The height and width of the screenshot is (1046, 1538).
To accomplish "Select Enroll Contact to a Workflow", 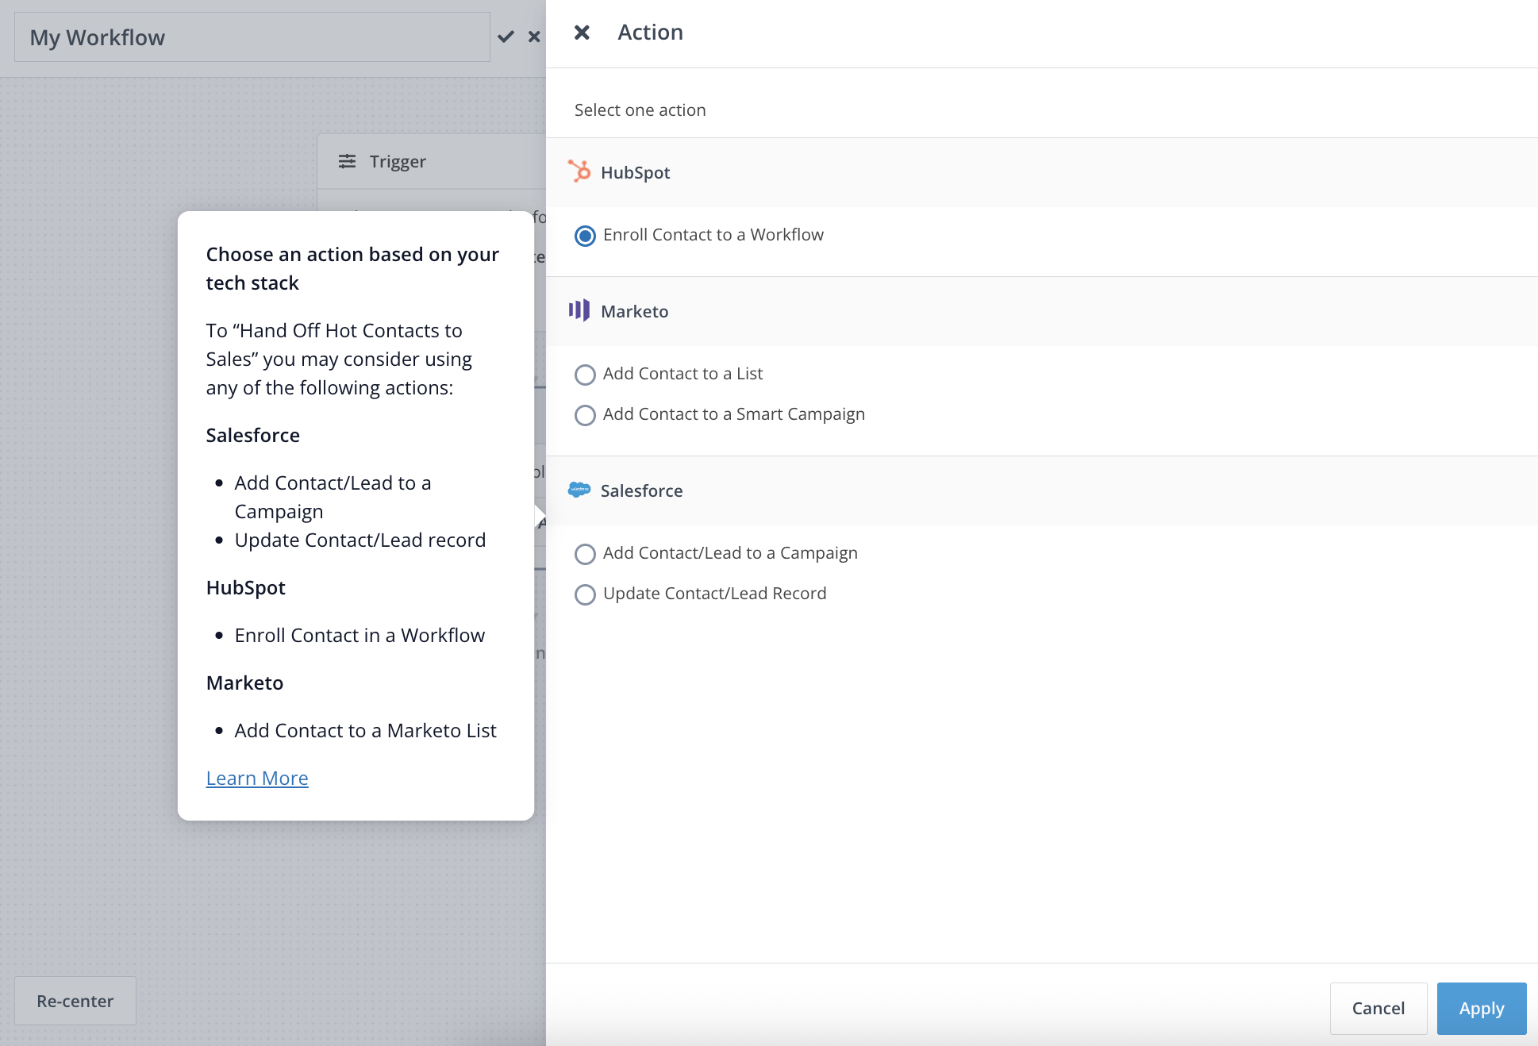I will (x=586, y=236).
